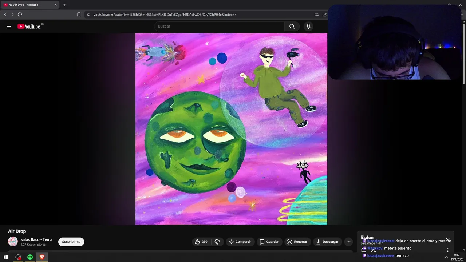Reload the page with the refresh icon
The height and width of the screenshot is (262, 466).
click(20, 15)
